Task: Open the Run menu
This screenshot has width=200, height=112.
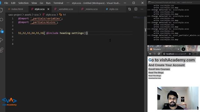Action: coord(48,3)
